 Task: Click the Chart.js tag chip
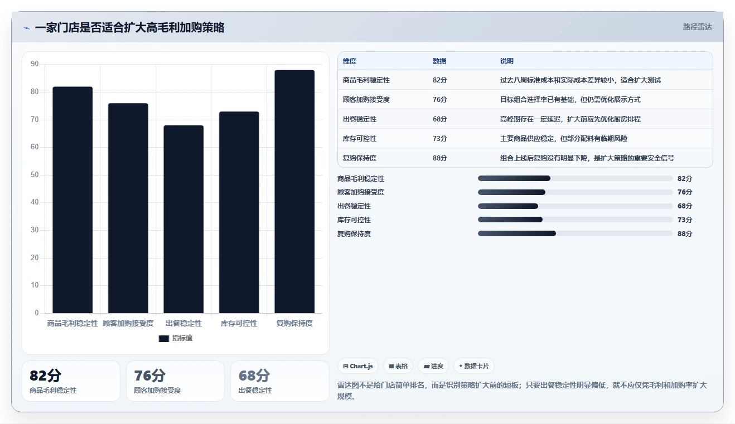pyautogui.click(x=358, y=366)
